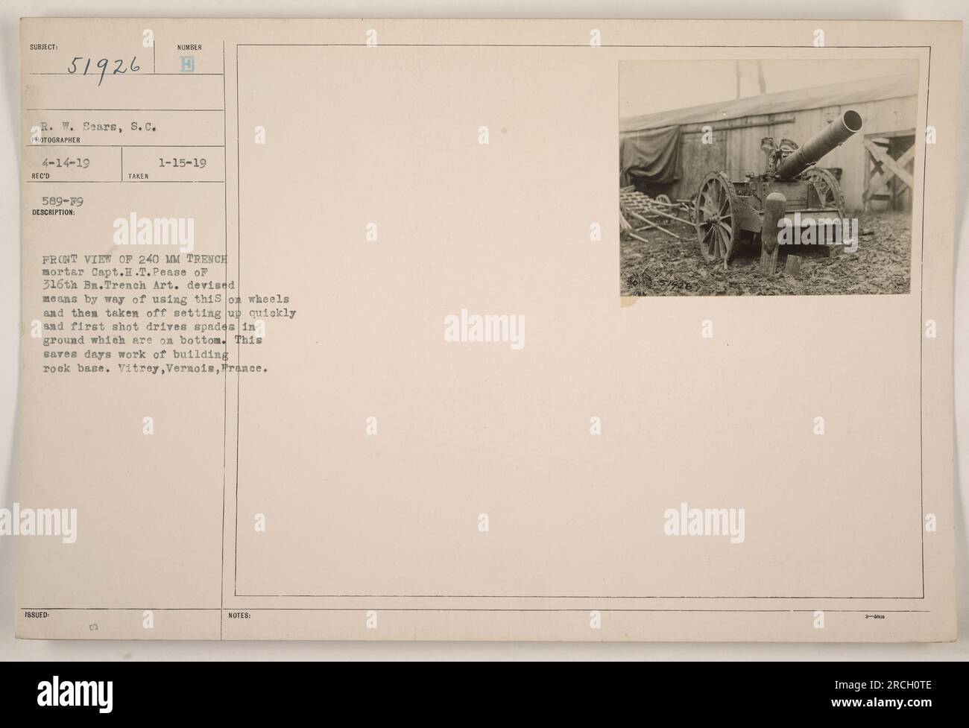Click the code 589-F9
Screen dimensions: 969x728
tap(62, 202)
